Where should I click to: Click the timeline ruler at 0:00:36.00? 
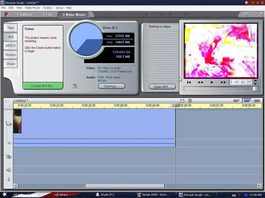tap(89, 105)
